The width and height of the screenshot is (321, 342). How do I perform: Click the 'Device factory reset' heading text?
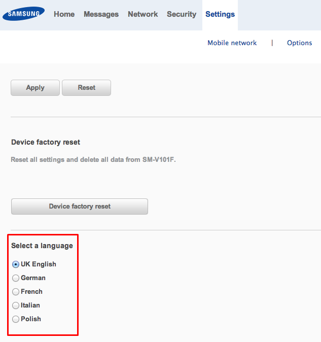pos(46,142)
